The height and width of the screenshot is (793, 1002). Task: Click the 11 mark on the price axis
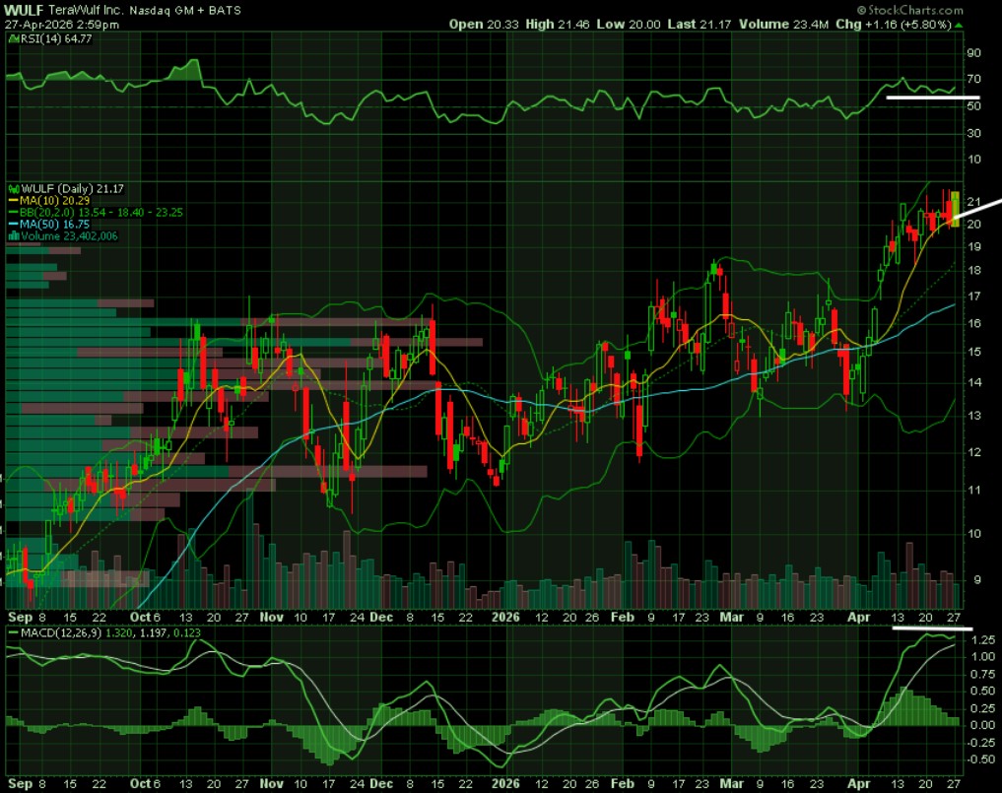click(973, 491)
